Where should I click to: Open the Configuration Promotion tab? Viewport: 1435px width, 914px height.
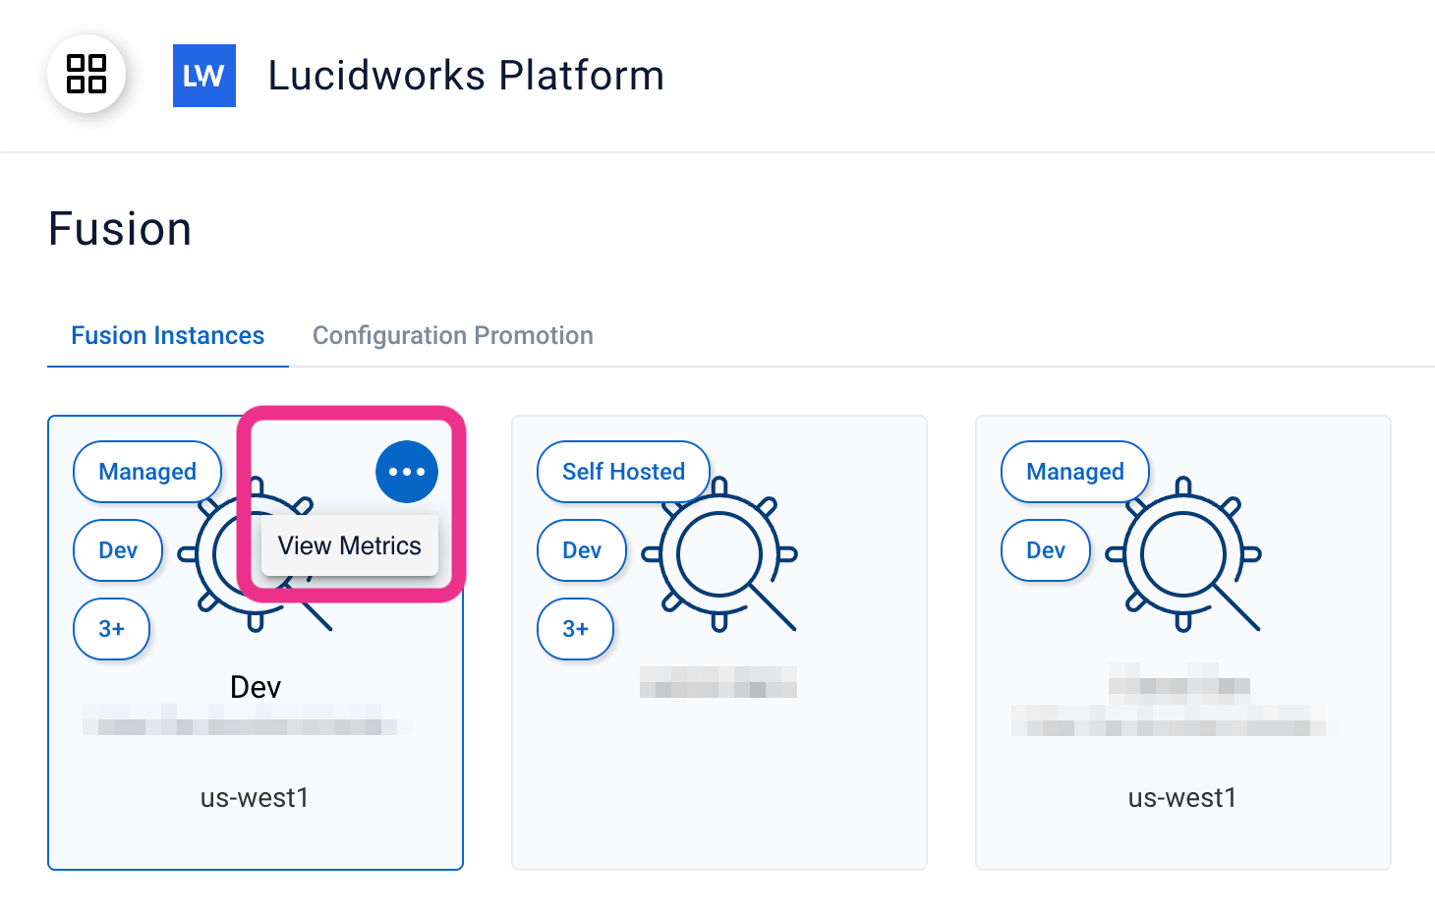coord(453,336)
